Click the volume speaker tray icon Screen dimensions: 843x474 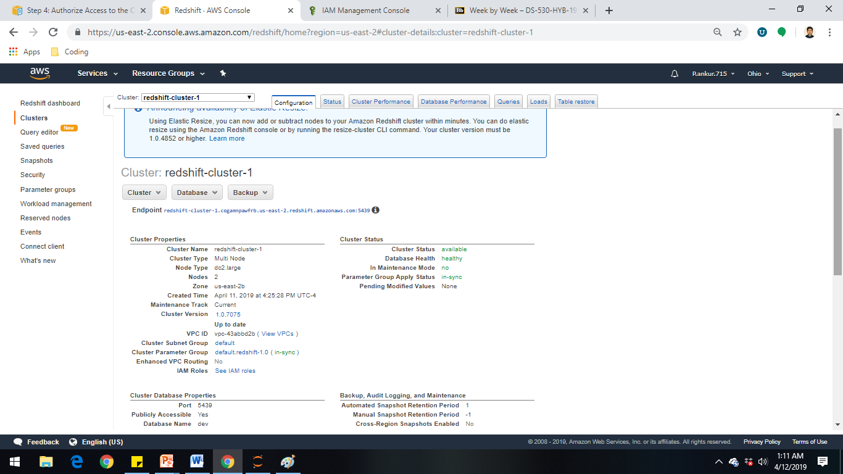[763, 462]
